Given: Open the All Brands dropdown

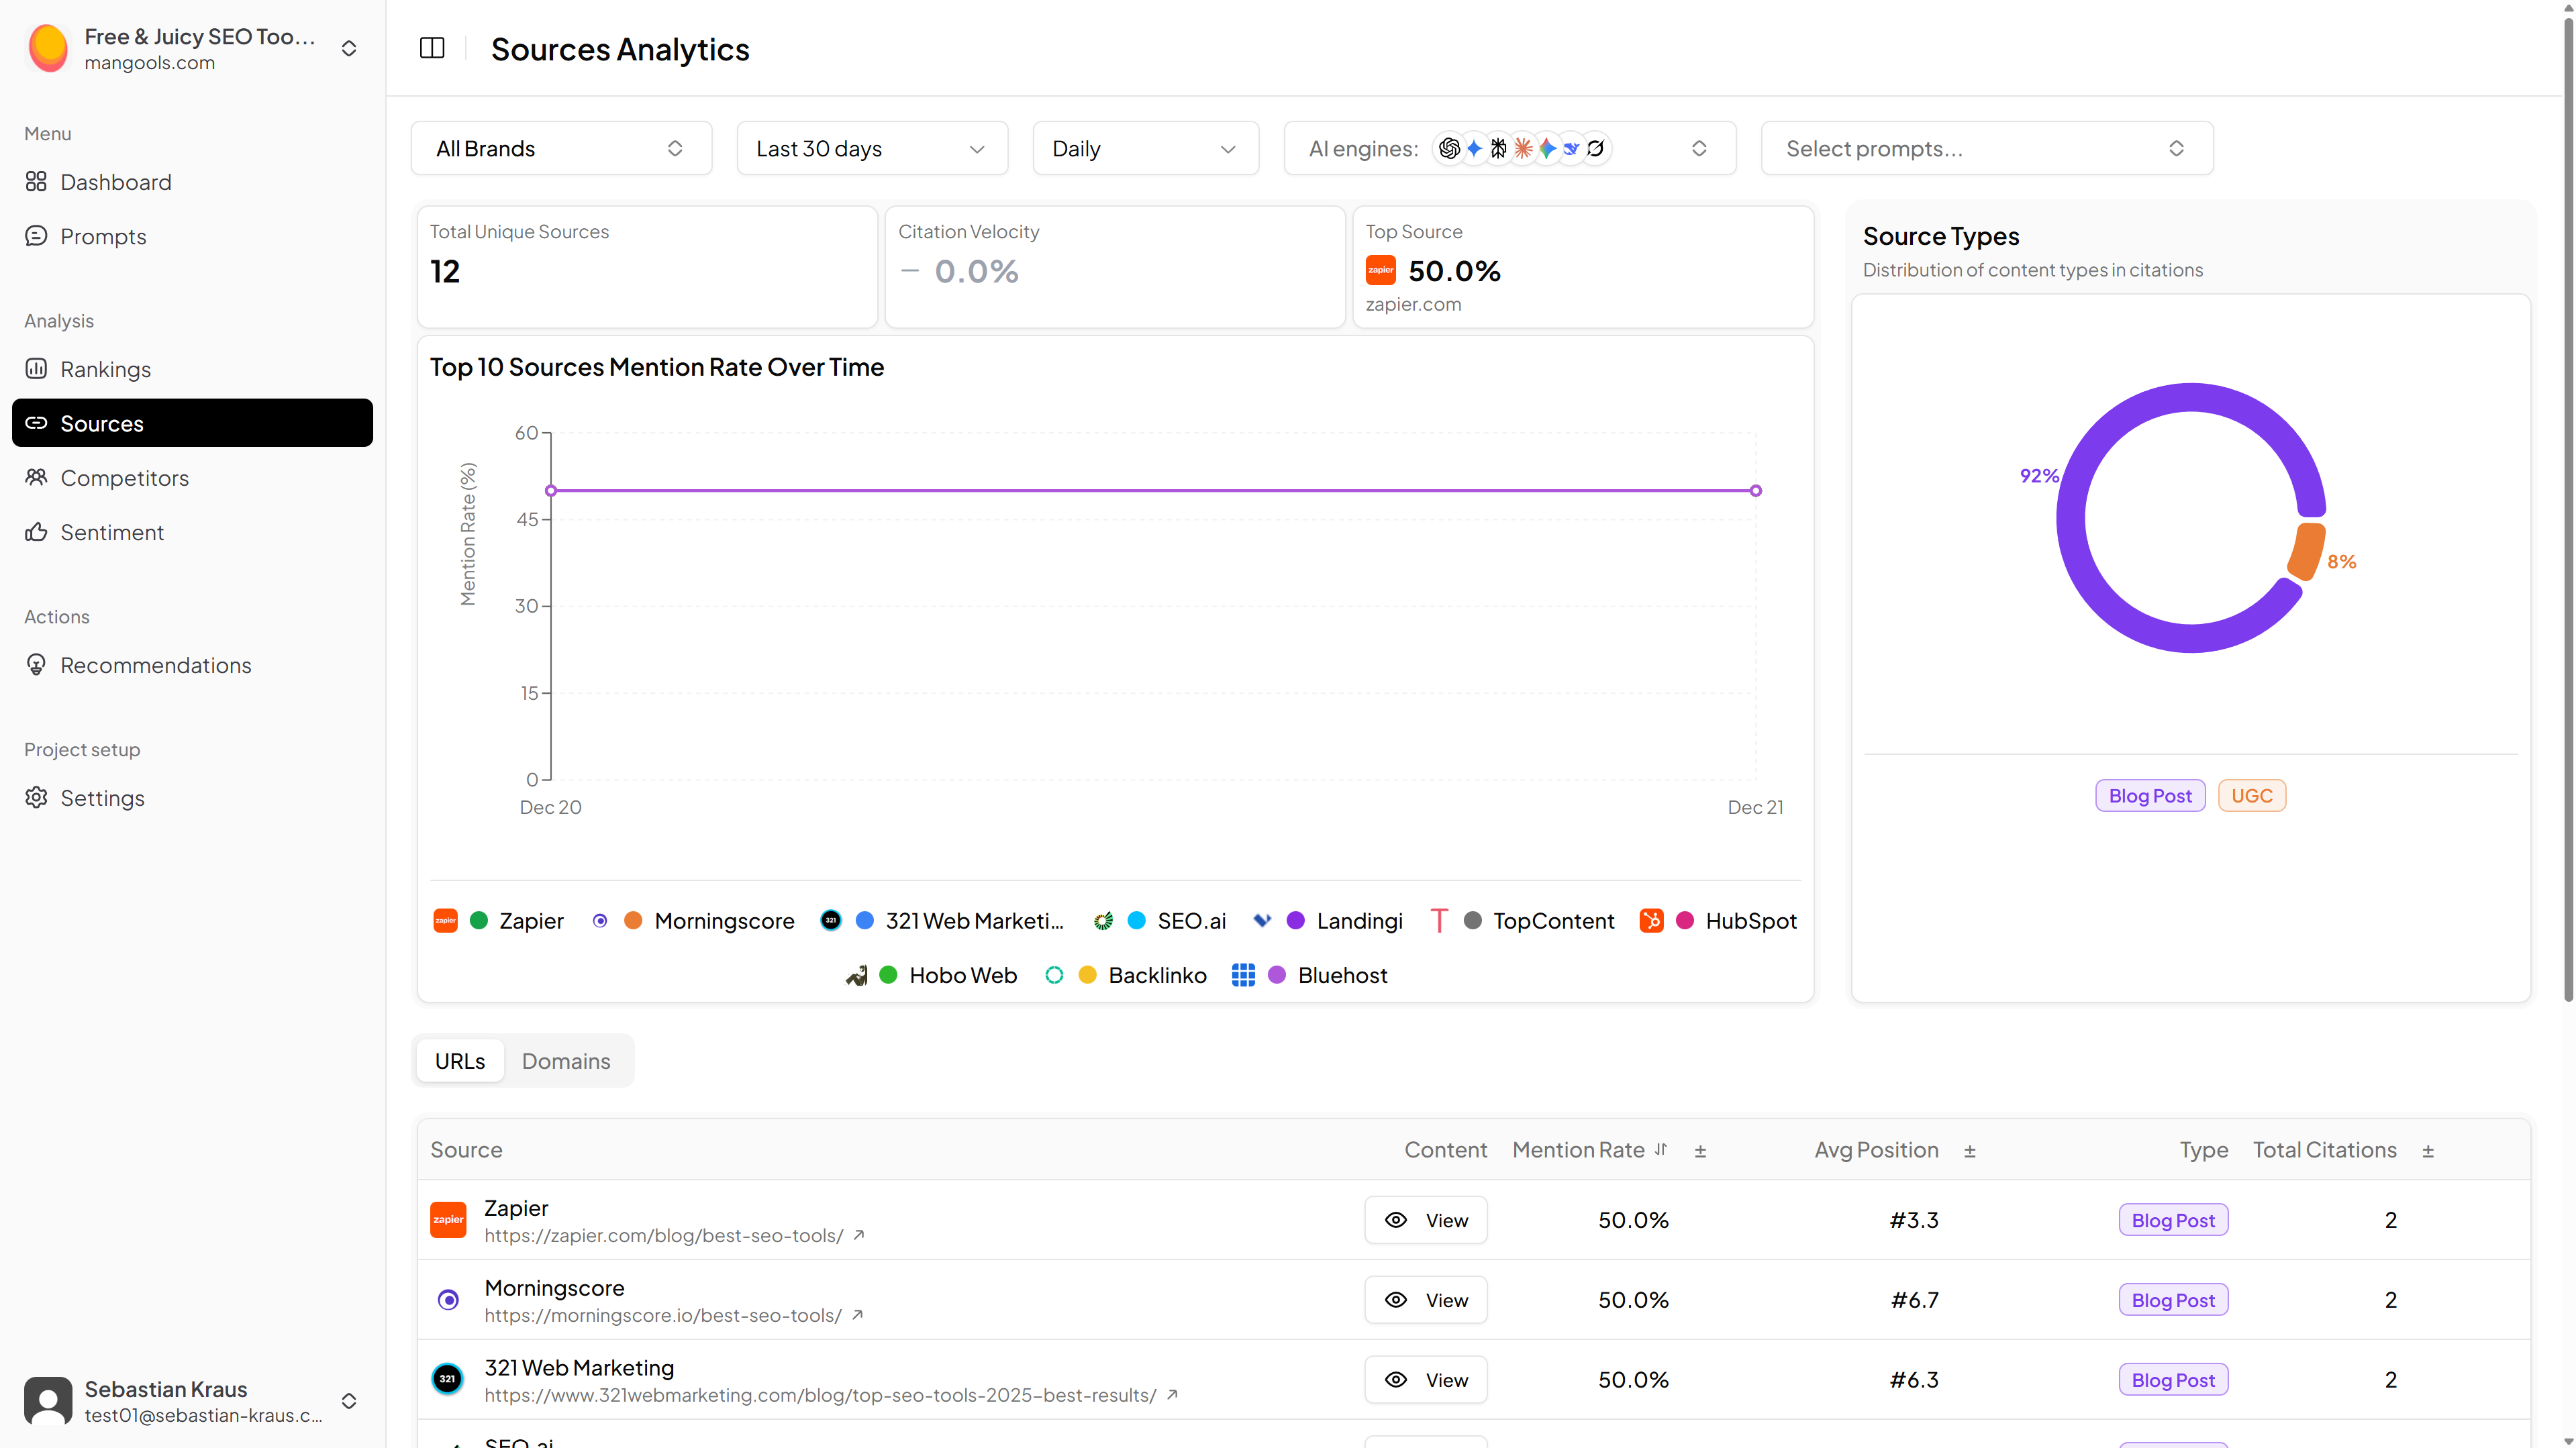Looking at the screenshot, I should (561, 148).
